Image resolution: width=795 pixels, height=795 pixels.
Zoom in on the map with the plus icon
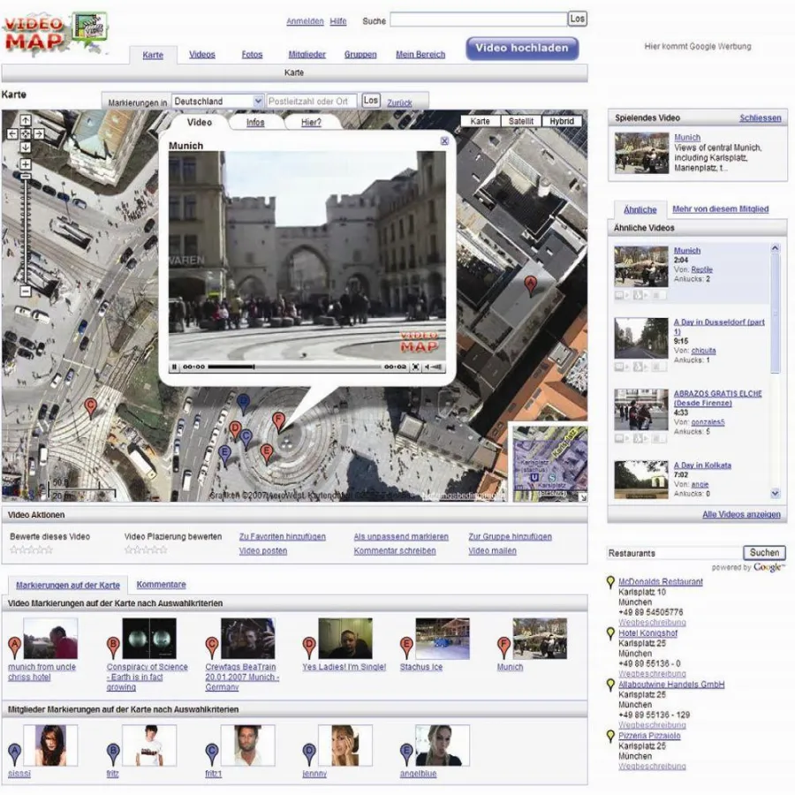(x=26, y=163)
